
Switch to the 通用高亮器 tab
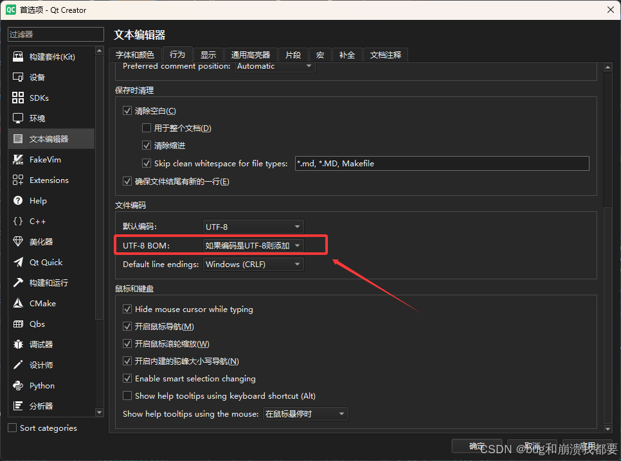click(251, 55)
